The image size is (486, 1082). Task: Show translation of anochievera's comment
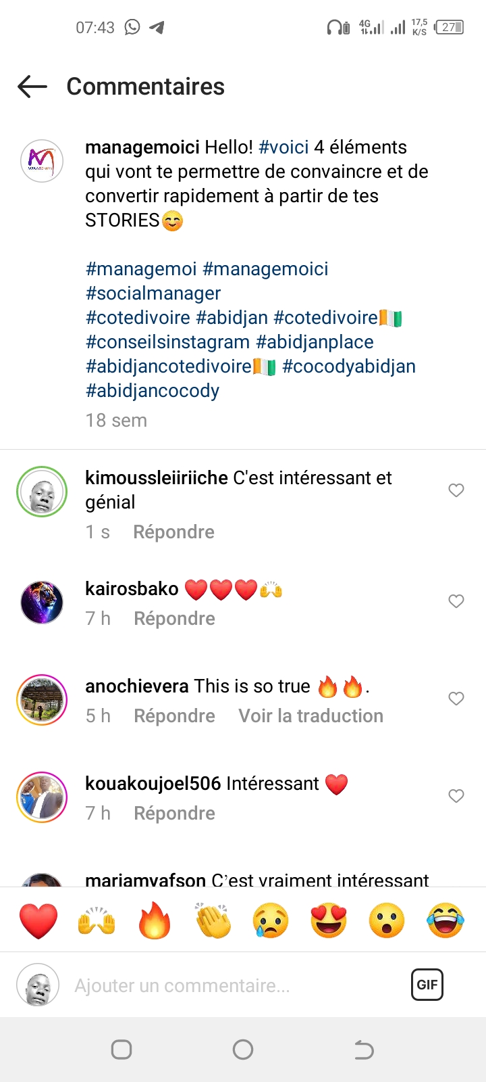click(x=310, y=716)
